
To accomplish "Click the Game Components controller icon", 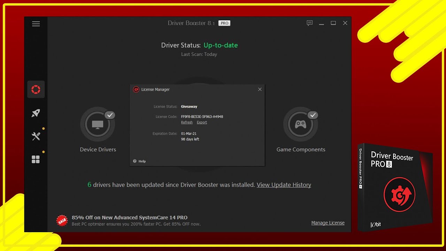I will [300, 124].
